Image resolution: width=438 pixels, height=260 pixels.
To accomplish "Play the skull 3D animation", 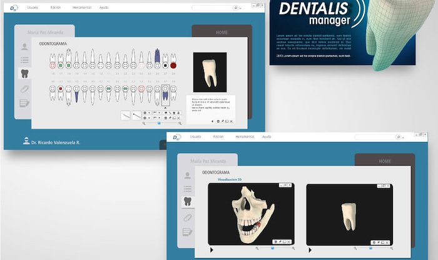I will pyautogui.click(x=211, y=250).
